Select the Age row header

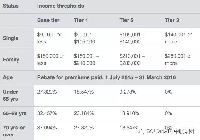pos(8,77)
